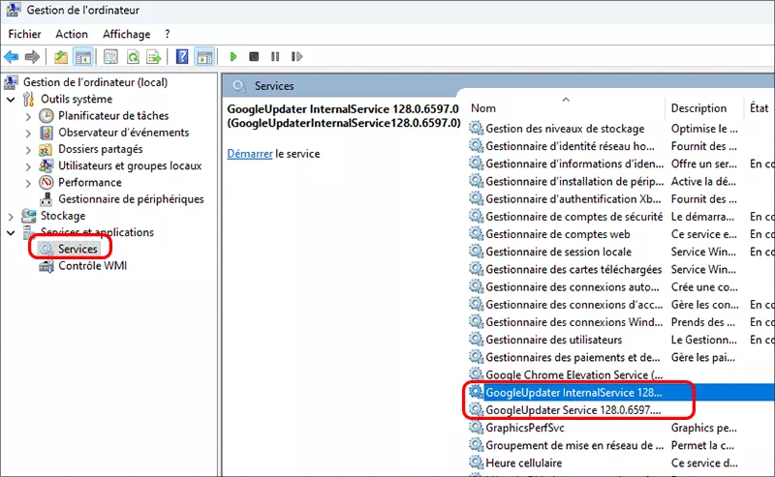Open the Affichage menu

click(x=127, y=34)
